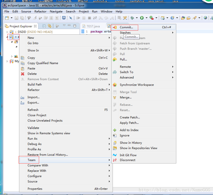The width and height of the screenshot is (213, 195).
Task: Select the DSDD [DSDD NO-HEAD] project
Action: pyautogui.click(x=35, y=32)
